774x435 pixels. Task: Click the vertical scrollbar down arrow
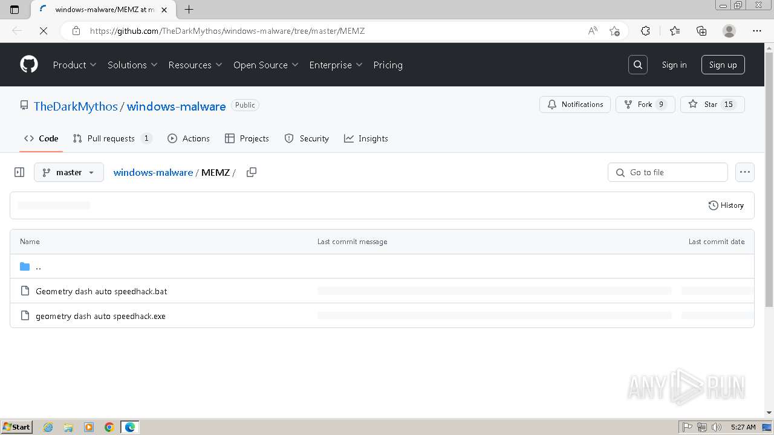pos(769,413)
